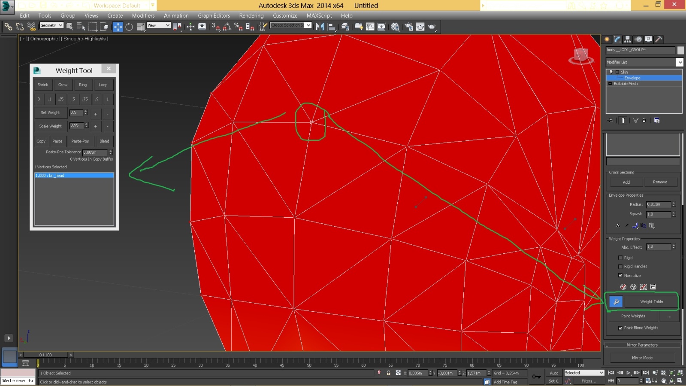686x386 pixels.
Task: Toggle the Angle Snap button
Action: tap(227, 27)
